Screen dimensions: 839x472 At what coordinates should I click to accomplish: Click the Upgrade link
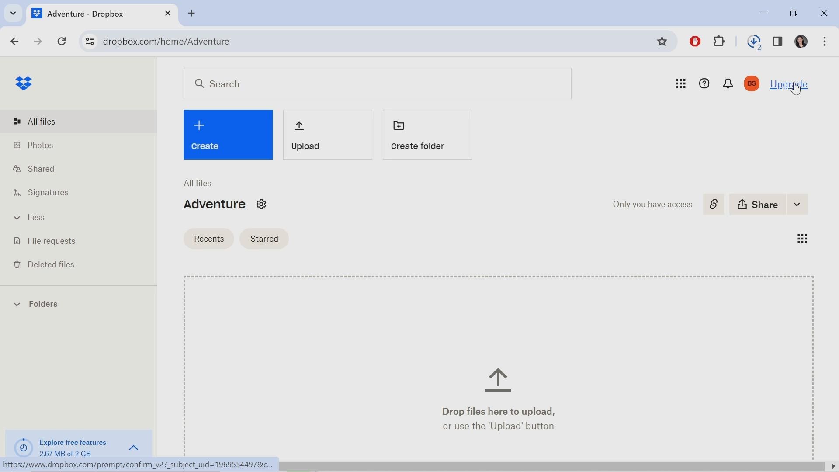tap(789, 84)
